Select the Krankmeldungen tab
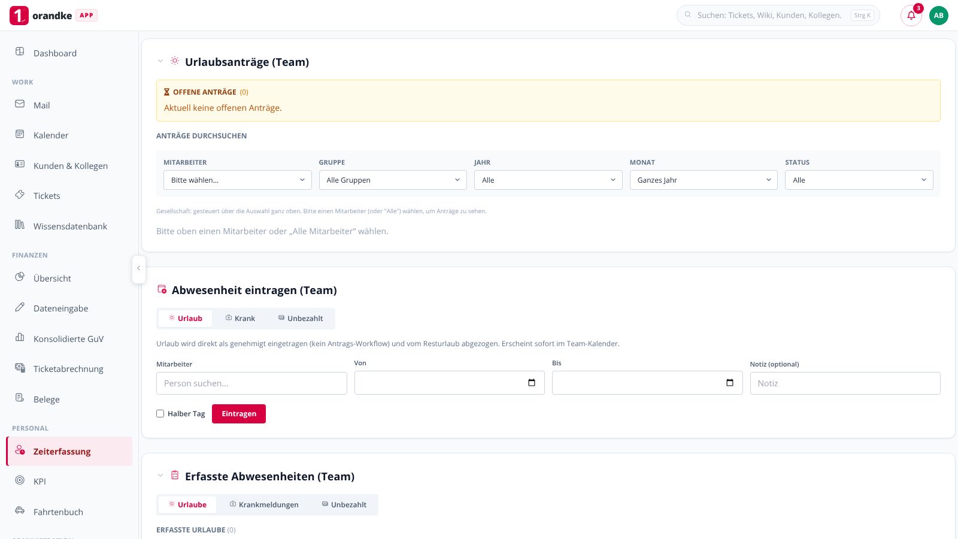This screenshot has height=539, width=958. point(264,505)
